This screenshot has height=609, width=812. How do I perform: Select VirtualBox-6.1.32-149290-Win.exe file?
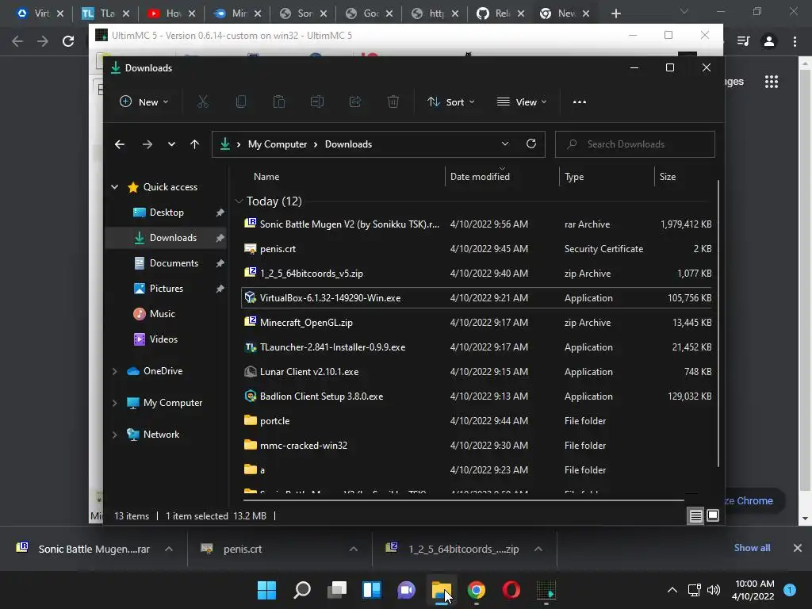tap(477, 298)
